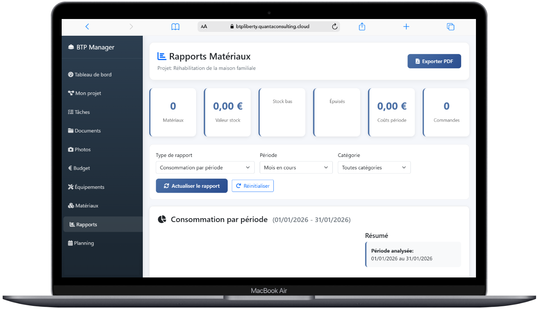
Task: Open a new tab with plus icon
Action: pos(406,27)
